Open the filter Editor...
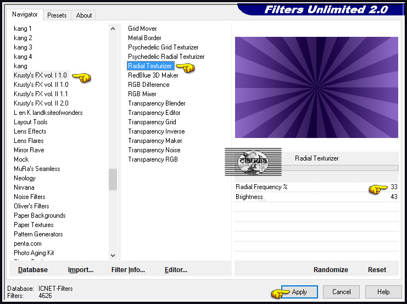 [176, 270]
